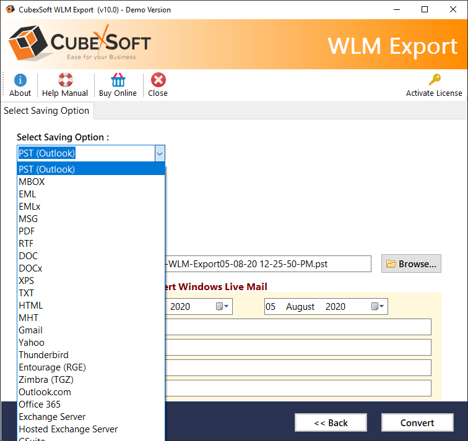Click the Activate License key icon
This screenshot has height=441, width=468.
(434, 80)
